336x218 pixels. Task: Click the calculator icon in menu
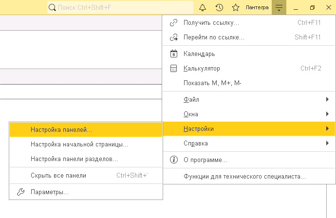tap(173, 69)
